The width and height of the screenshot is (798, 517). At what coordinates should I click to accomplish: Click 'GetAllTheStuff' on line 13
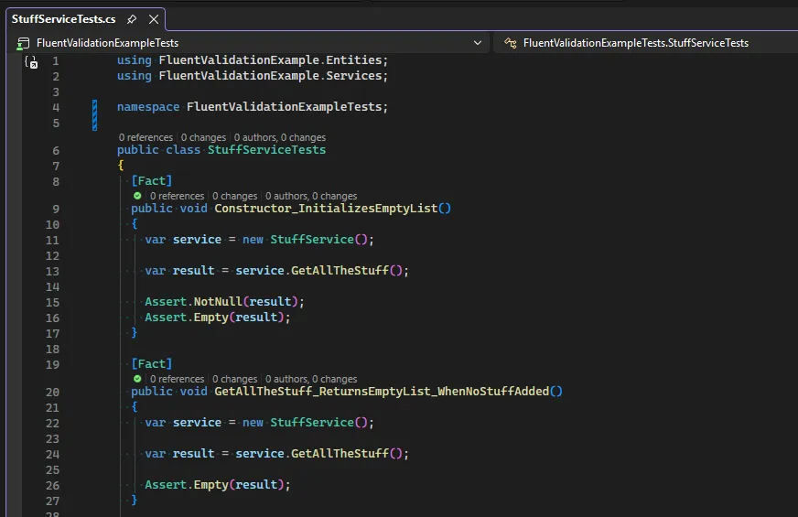[340, 271]
